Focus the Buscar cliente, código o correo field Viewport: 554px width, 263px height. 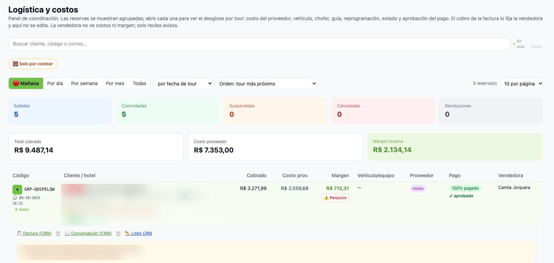pyautogui.click(x=259, y=44)
